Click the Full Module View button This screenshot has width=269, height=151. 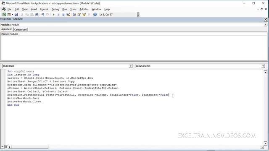[5, 147]
